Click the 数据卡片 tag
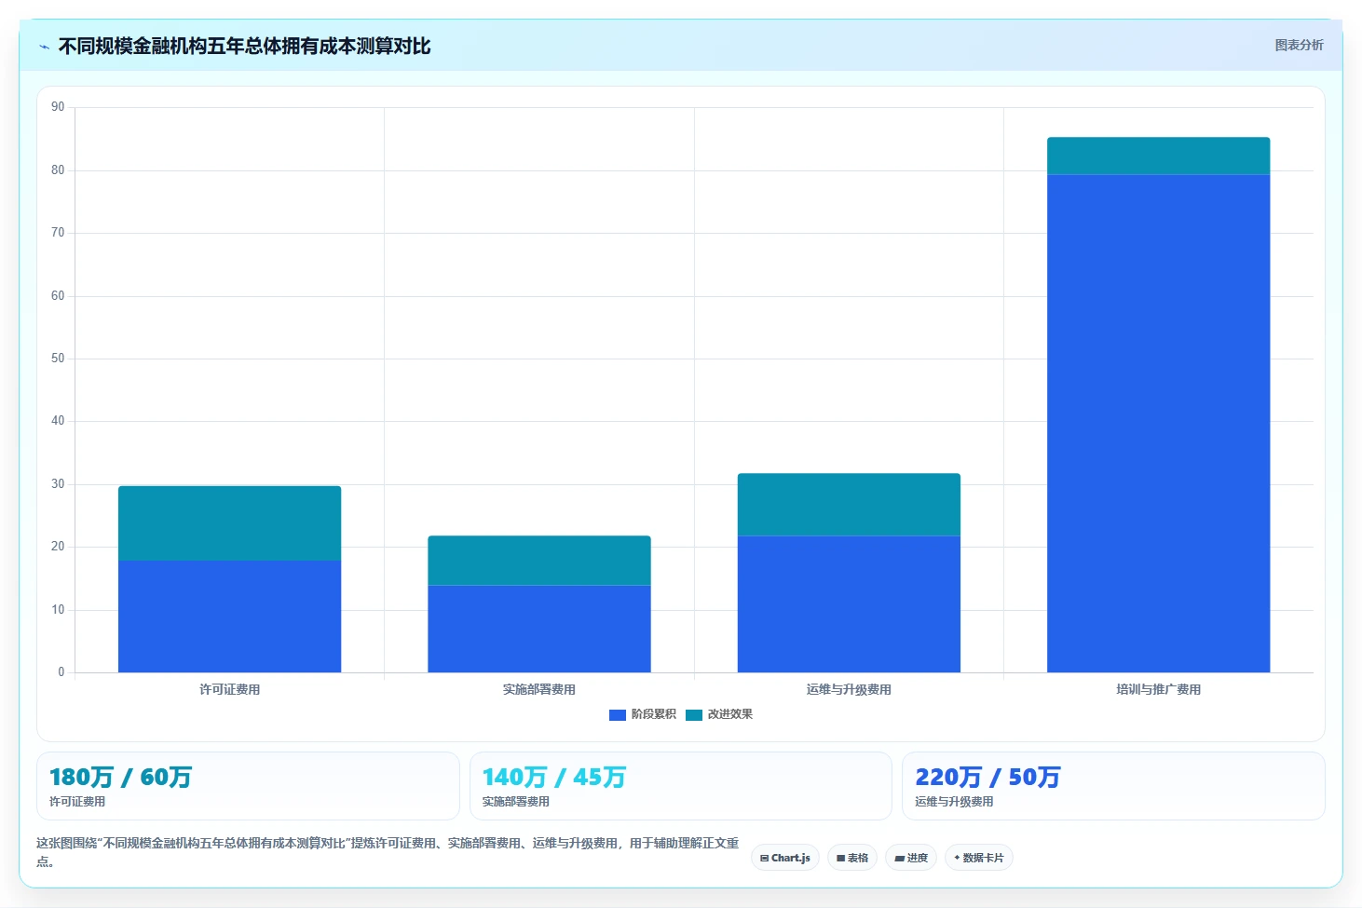 [x=979, y=858]
